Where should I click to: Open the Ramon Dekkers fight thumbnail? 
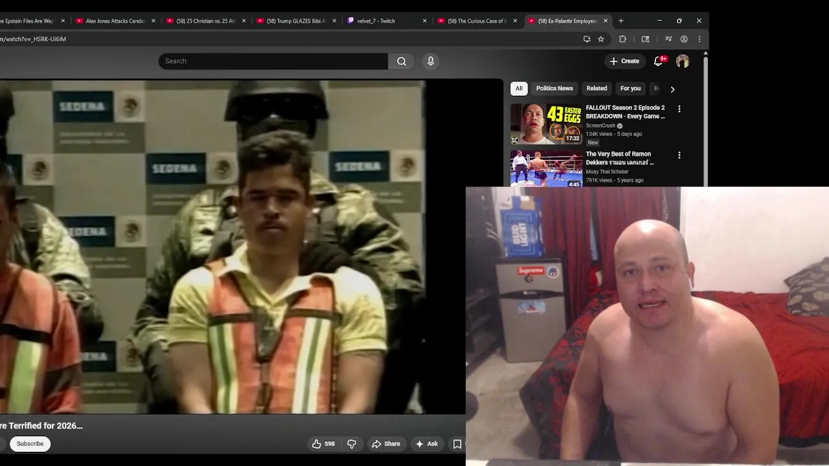(546, 168)
